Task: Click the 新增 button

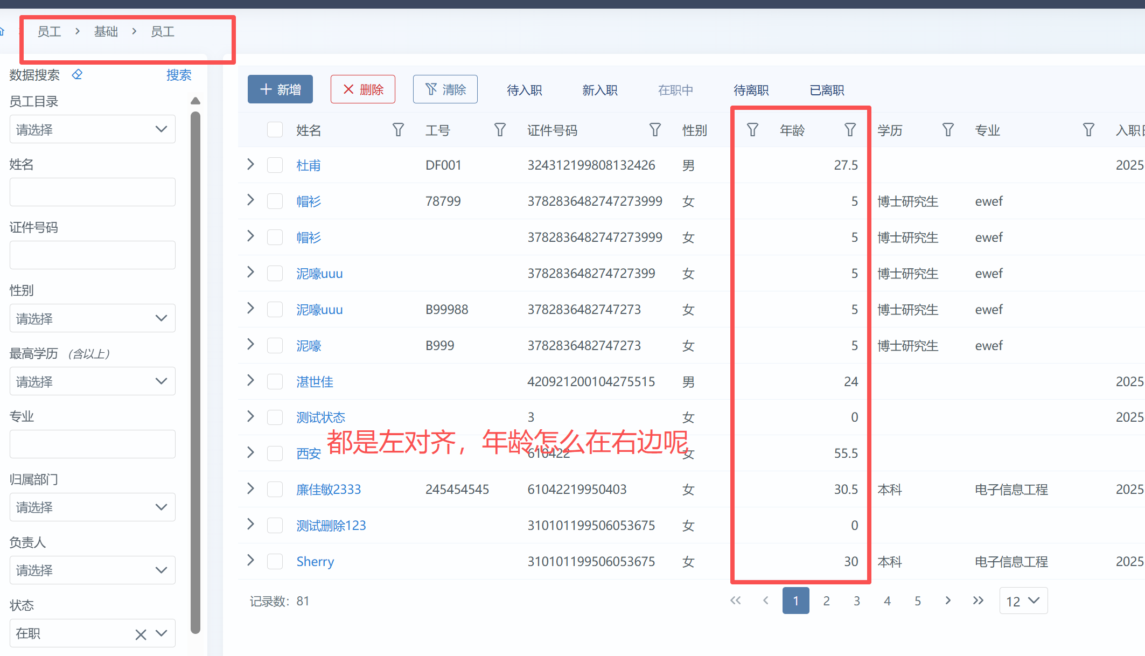Action: tap(280, 89)
